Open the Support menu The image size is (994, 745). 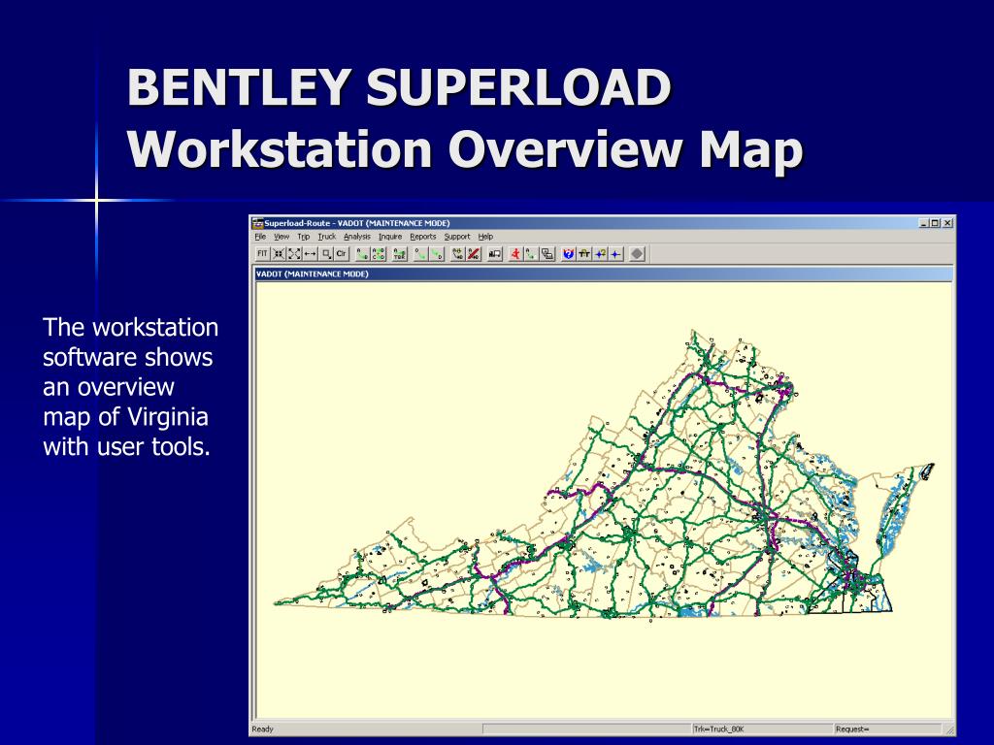(x=457, y=237)
